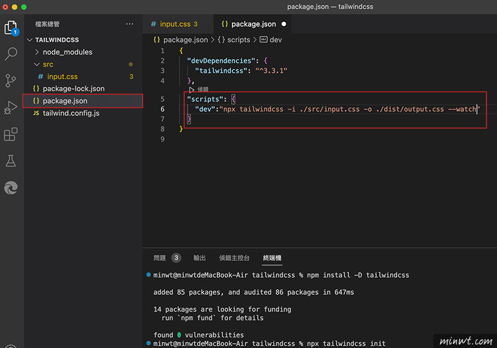This screenshot has height=348, width=497.
Task: Click the "^3.3.1" version string
Action: click(271, 70)
